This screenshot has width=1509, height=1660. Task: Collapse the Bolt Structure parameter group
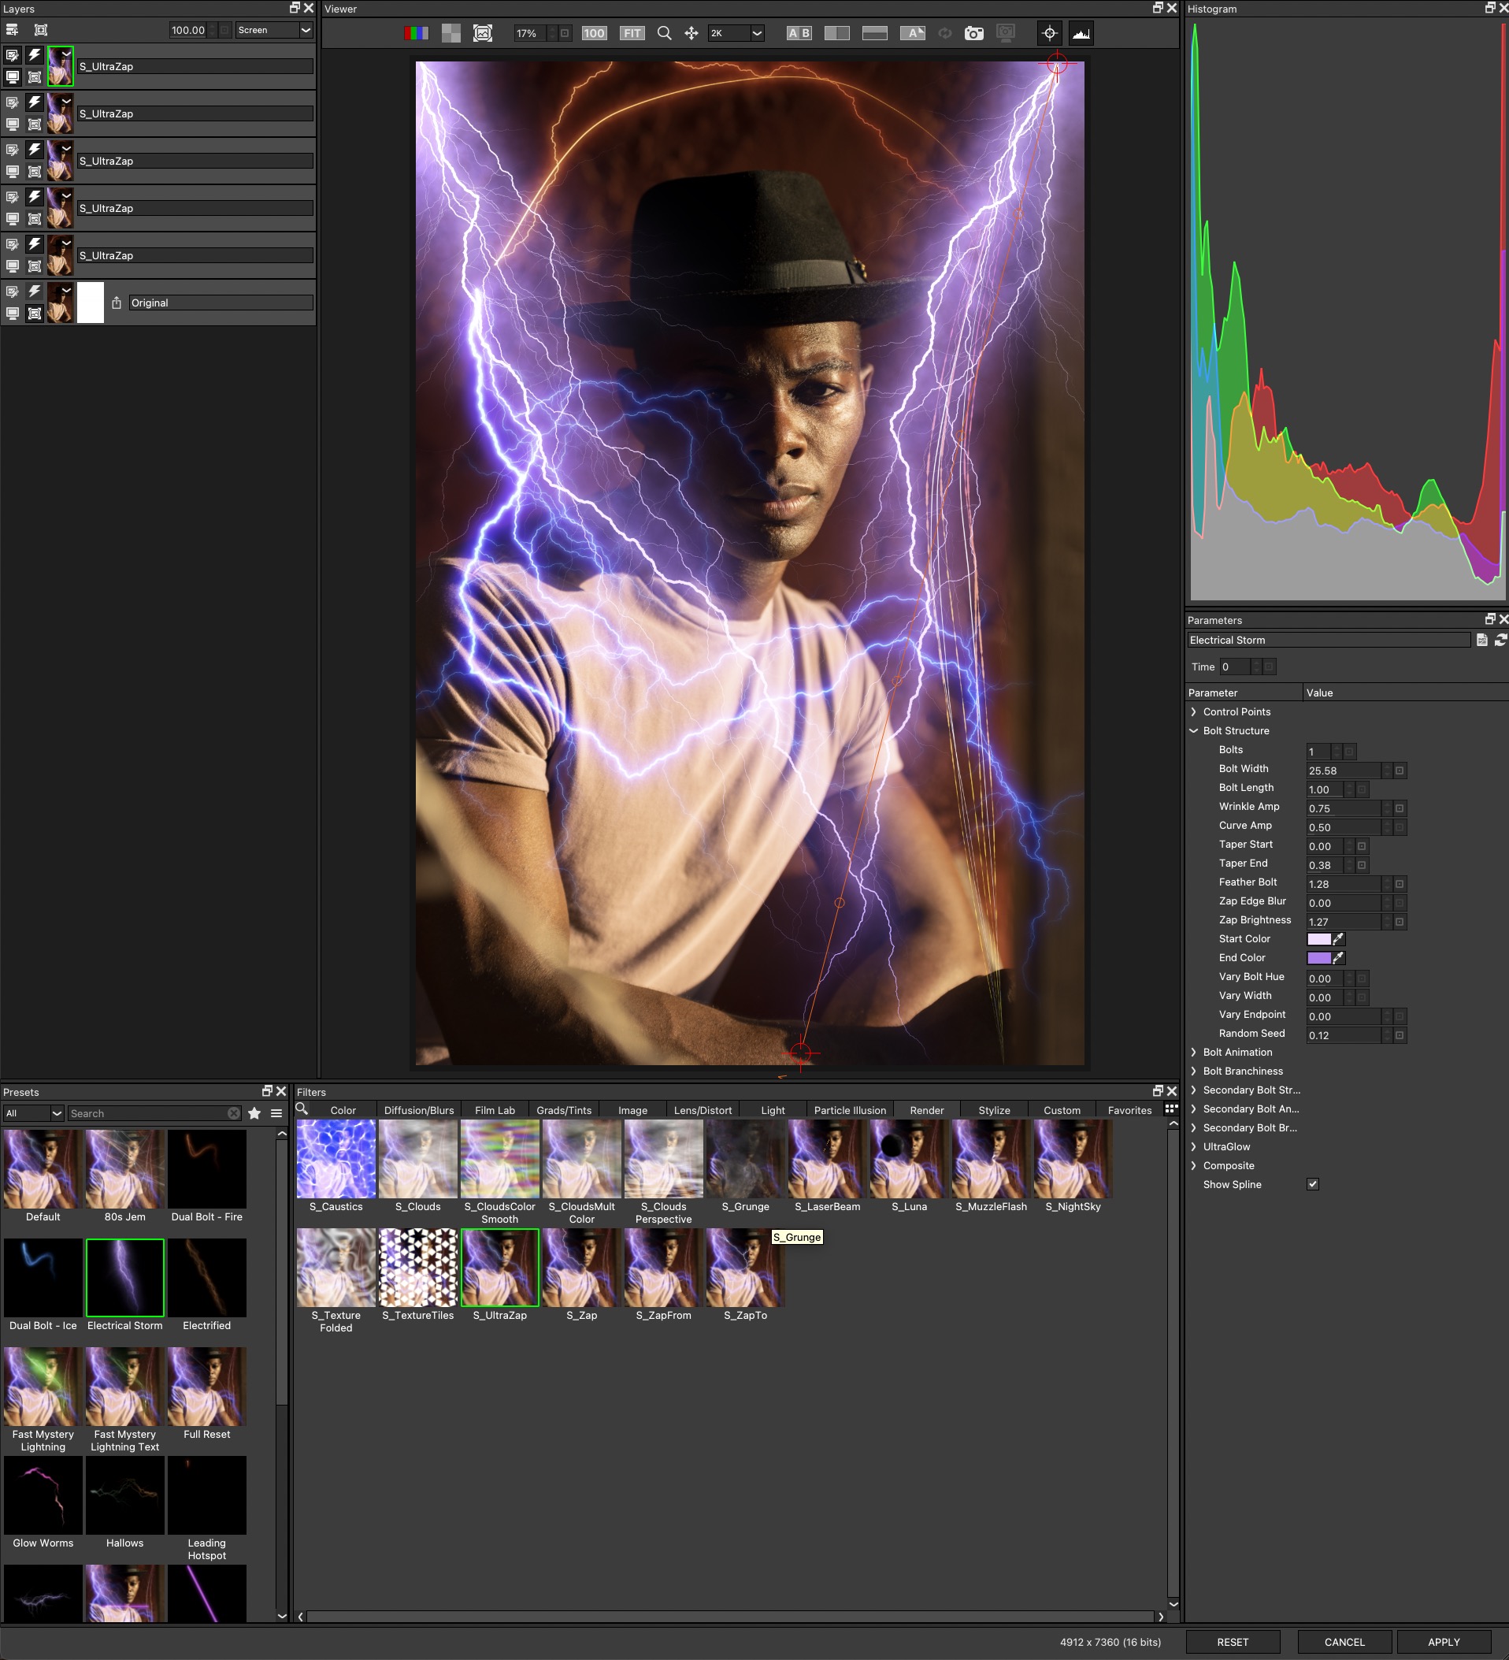1194,730
